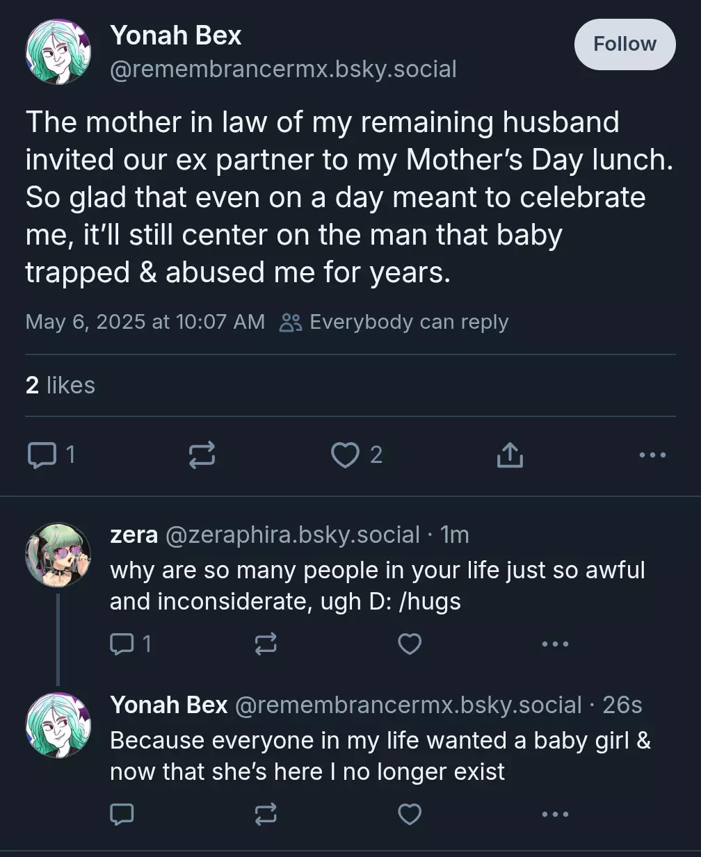Repost the main Mother's Day post
This screenshot has width=701, height=857.
tap(202, 455)
